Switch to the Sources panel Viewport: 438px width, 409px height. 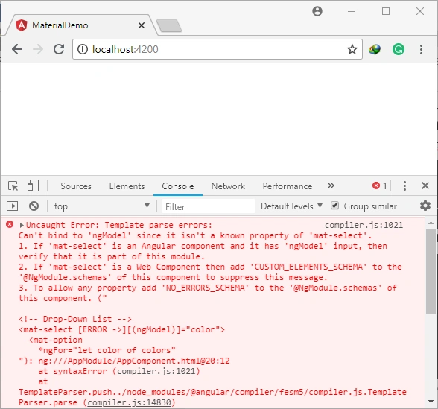pyautogui.click(x=76, y=186)
